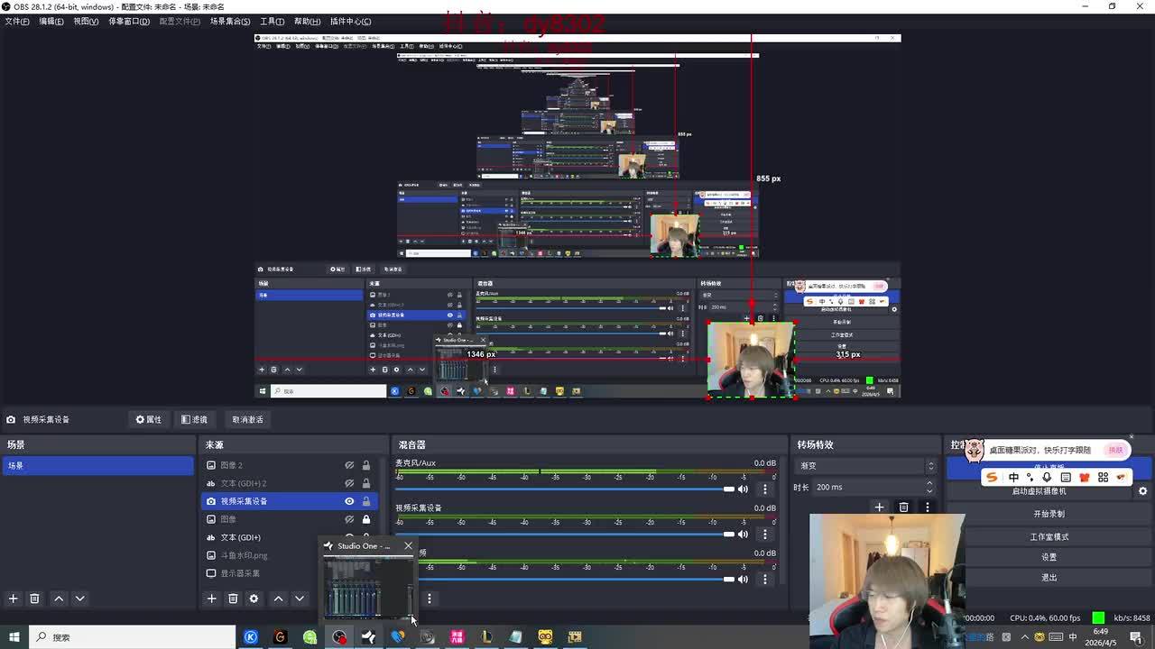Add a new scene with plus icon
This screenshot has width=1155, height=649.
13,599
